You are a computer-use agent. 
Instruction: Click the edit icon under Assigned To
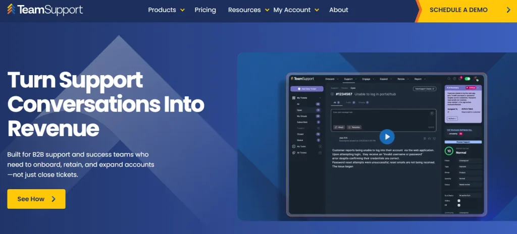point(448,112)
